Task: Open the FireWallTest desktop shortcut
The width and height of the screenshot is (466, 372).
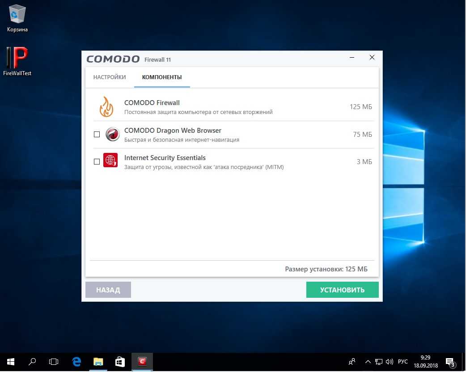Action: click(17, 58)
